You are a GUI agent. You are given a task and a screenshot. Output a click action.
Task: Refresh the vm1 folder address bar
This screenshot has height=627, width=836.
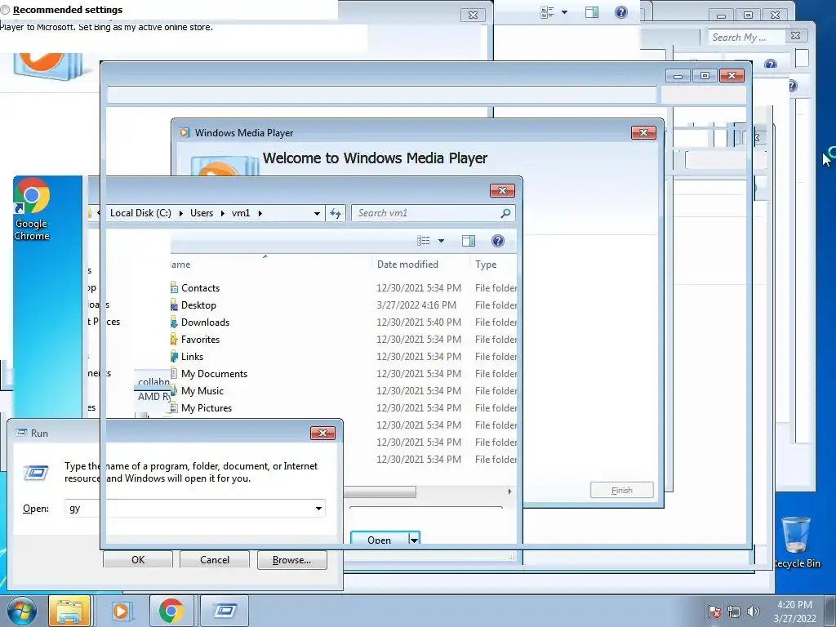[336, 213]
